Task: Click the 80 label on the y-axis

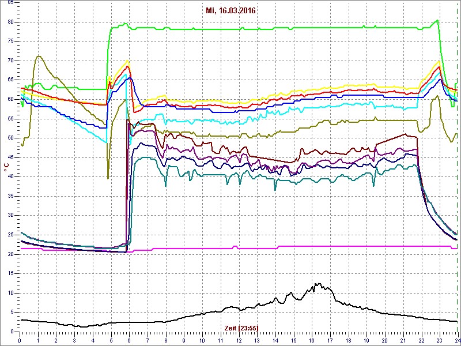Action: click(10, 22)
